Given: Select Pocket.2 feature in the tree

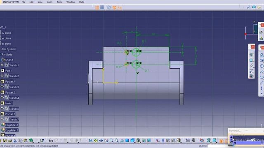Looking at the screenshot, I should coord(10,92).
